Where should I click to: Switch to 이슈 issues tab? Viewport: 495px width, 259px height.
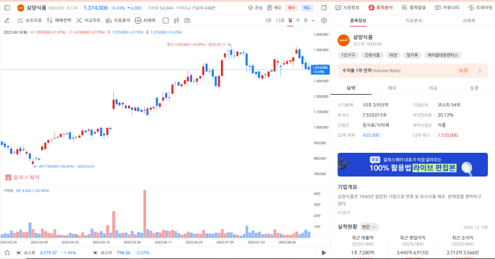pos(433,88)
